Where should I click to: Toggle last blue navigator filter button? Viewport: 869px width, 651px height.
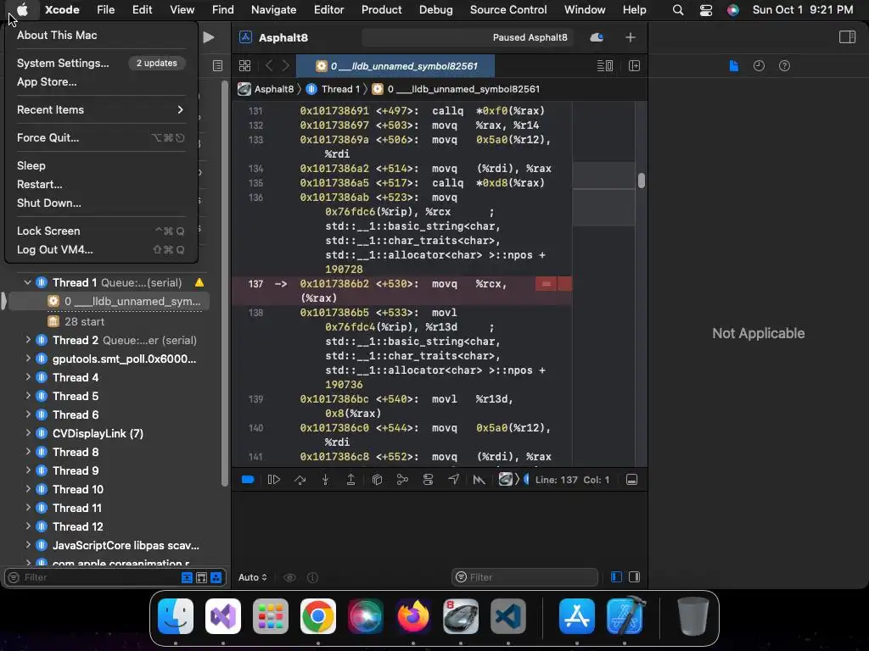(216, 577)
